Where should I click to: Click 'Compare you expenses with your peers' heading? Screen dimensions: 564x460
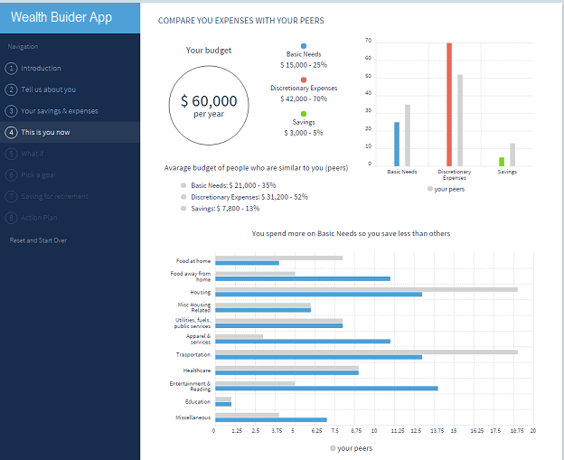[x=241, y=21]
